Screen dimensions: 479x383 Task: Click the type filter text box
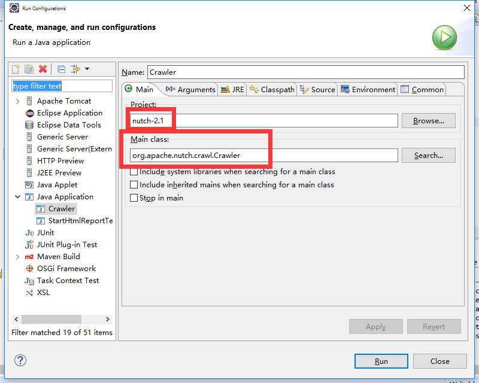[62, 86]
